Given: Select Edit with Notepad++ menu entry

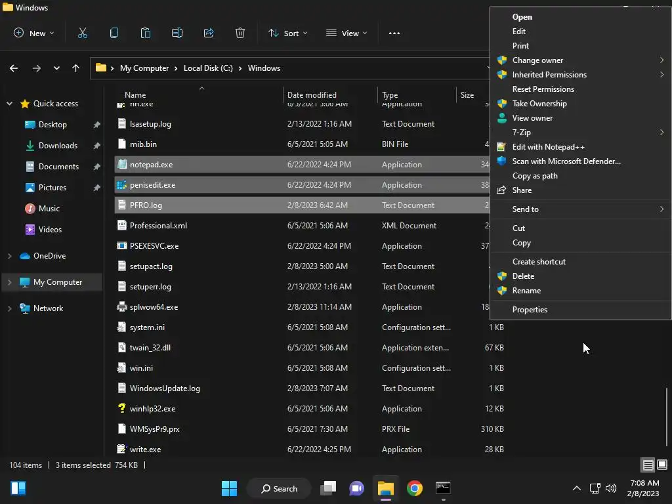Looking at the screenshot, I should [581, 147].
